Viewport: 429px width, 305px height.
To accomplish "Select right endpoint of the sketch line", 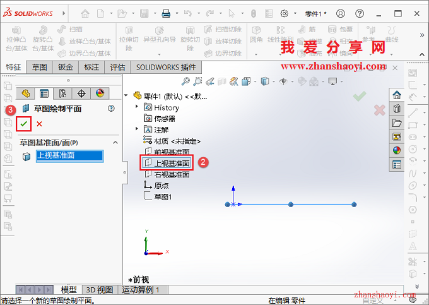I will pyautogui.click(x=354, y=204).
